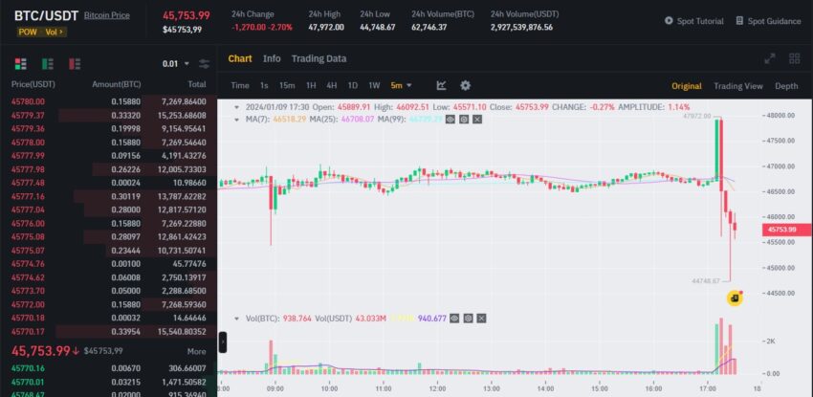The image size is (813, 397).
Task: Switch to the Info tab
Action: point(272,58)
